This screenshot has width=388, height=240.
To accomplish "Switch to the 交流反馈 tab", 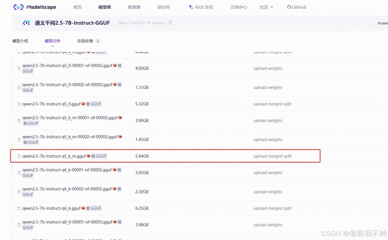I will coord(85,41).
